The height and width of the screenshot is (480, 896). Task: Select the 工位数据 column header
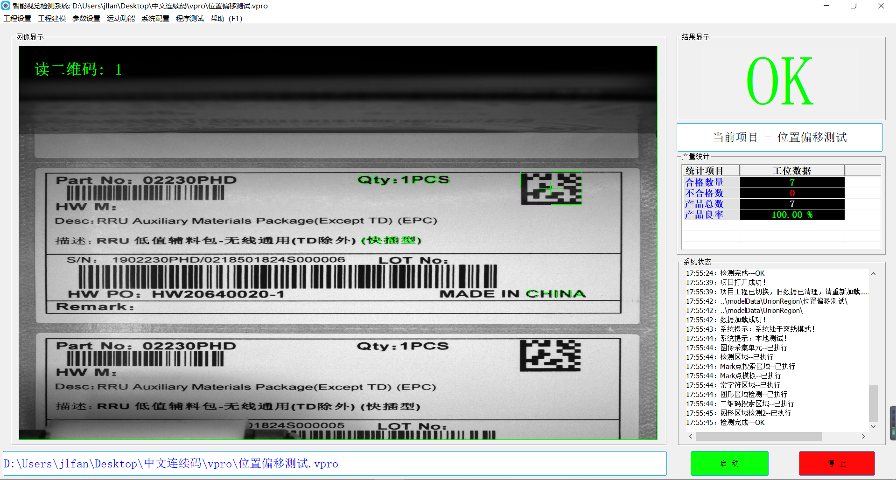click(791, 171)
